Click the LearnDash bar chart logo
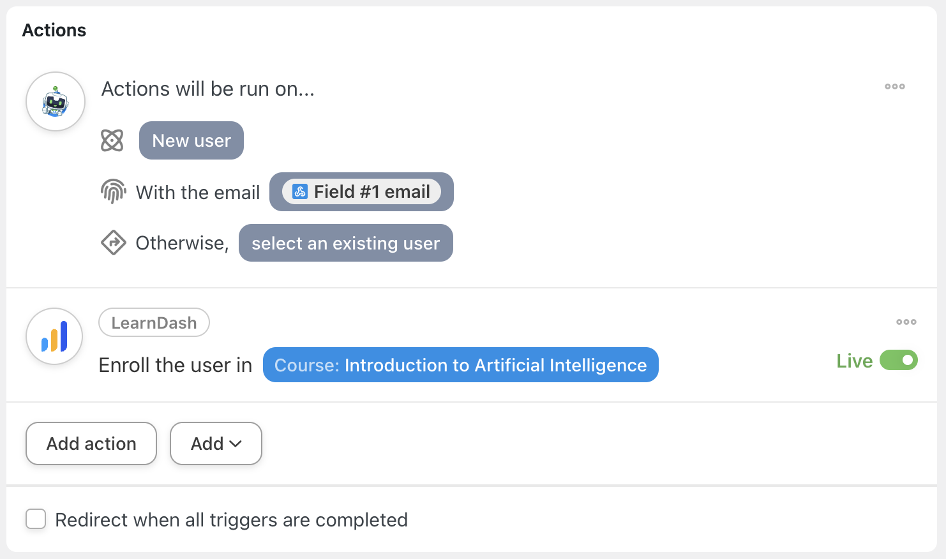946x559 pixels. (54, 336)
